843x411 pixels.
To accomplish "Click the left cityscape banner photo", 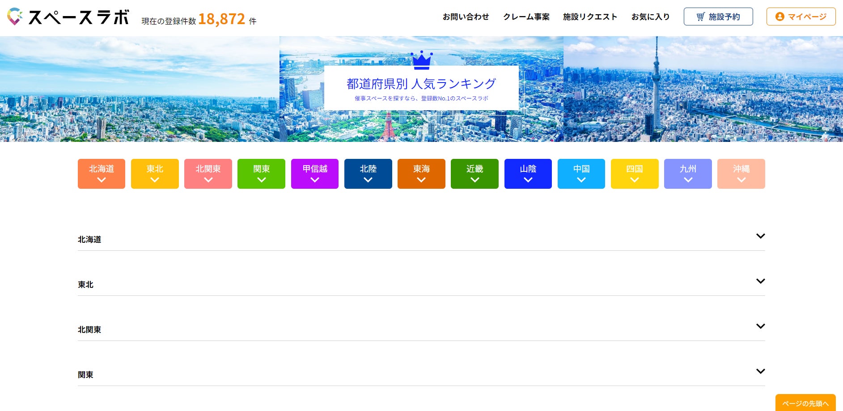I will point(140,89).
